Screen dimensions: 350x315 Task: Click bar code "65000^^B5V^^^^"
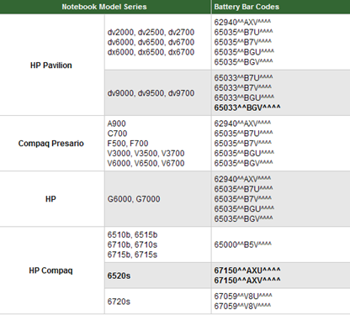click(x=243, y=244)
